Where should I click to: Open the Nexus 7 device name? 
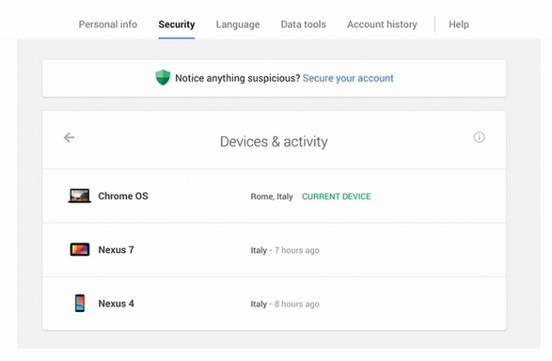116,250
